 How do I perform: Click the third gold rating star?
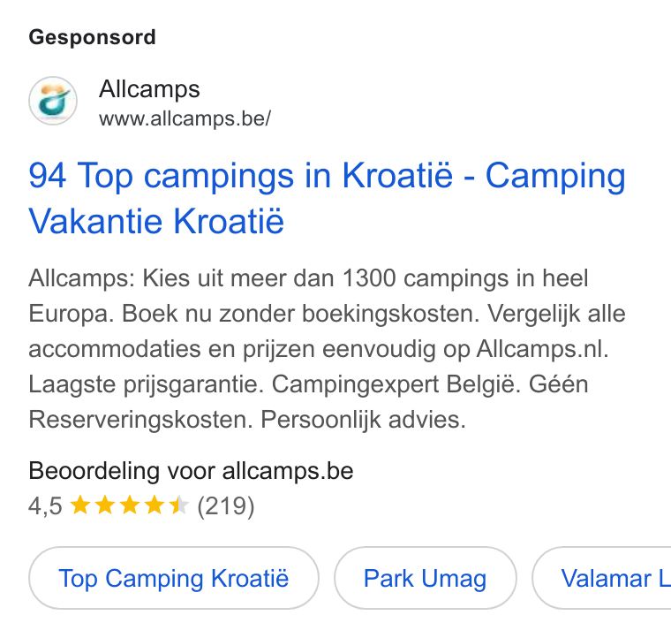pos(129,505)
